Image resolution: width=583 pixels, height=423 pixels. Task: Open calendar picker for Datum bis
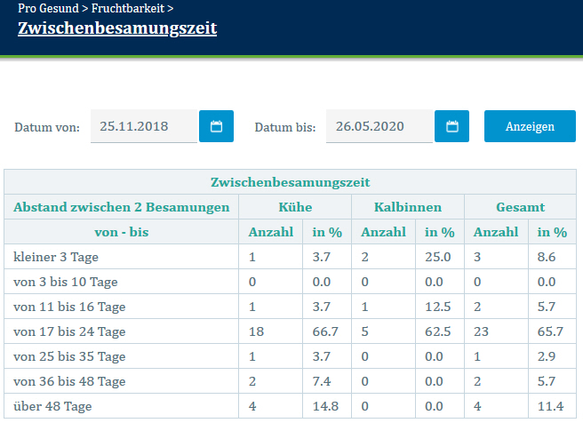tap(451, 126)
